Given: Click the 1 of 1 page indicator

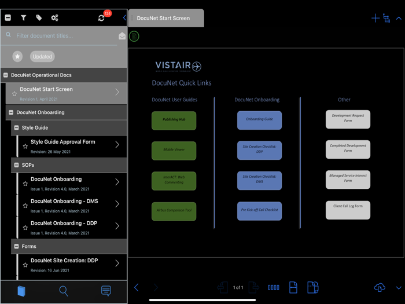Looking at the screenshot, I should pos(238,287).
